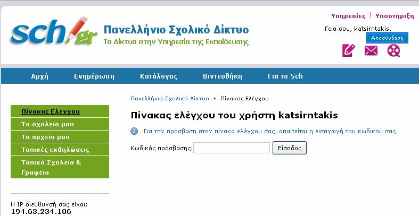The height and width of the screenshot is (216, 419).
Task: Open the Ενημέρωση menu item
Action: pos(94,76)
